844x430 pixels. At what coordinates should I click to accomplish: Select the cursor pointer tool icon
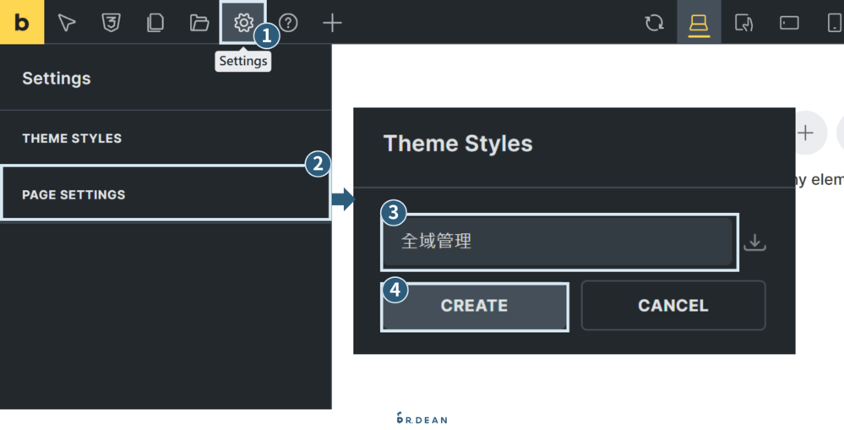tap(67, 23)
